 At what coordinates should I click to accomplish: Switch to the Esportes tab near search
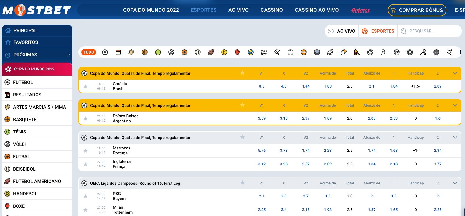click(378, 31)
